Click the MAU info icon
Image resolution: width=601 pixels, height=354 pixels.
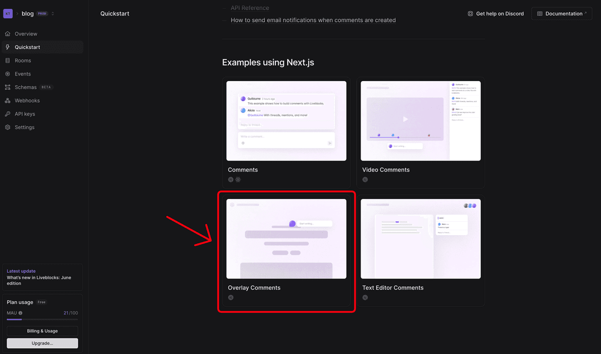pyautogui.click(x=21, y=313)
